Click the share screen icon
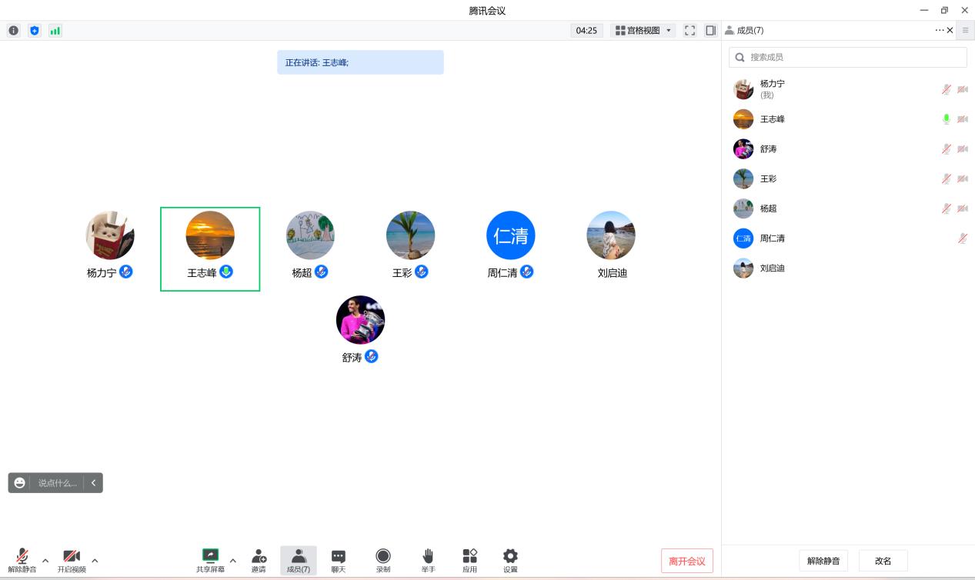This screenshot has height=580, width=975. (210, 556)
